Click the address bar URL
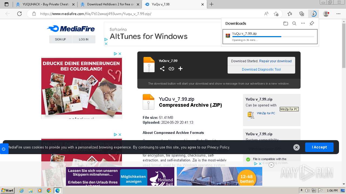The width and height of the screenshot is (346, 194). (x=96, y=14)
